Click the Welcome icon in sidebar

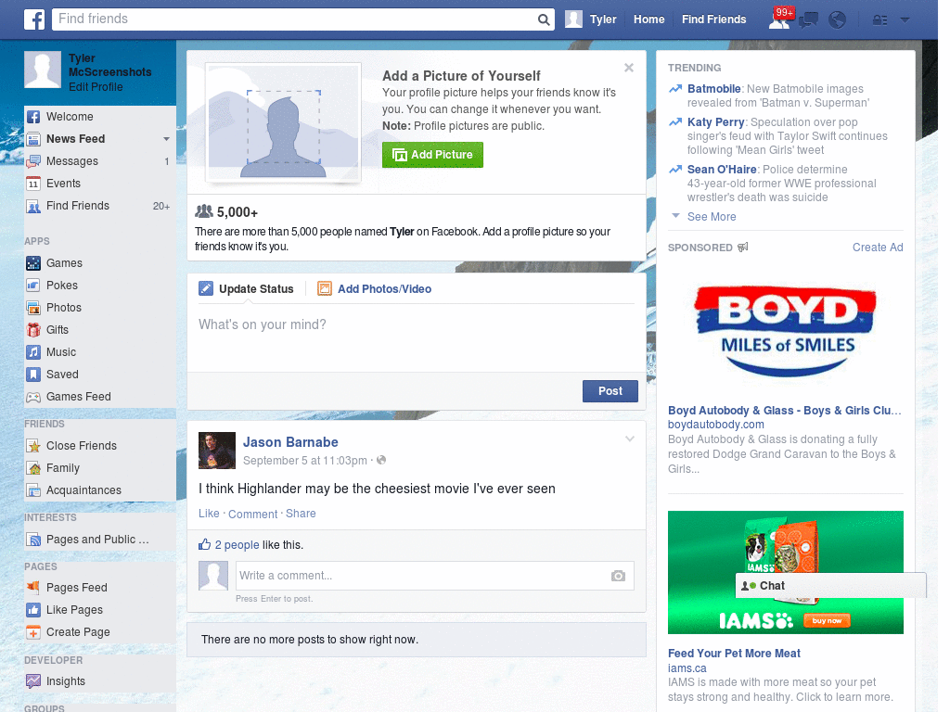(x=33, y=117)
